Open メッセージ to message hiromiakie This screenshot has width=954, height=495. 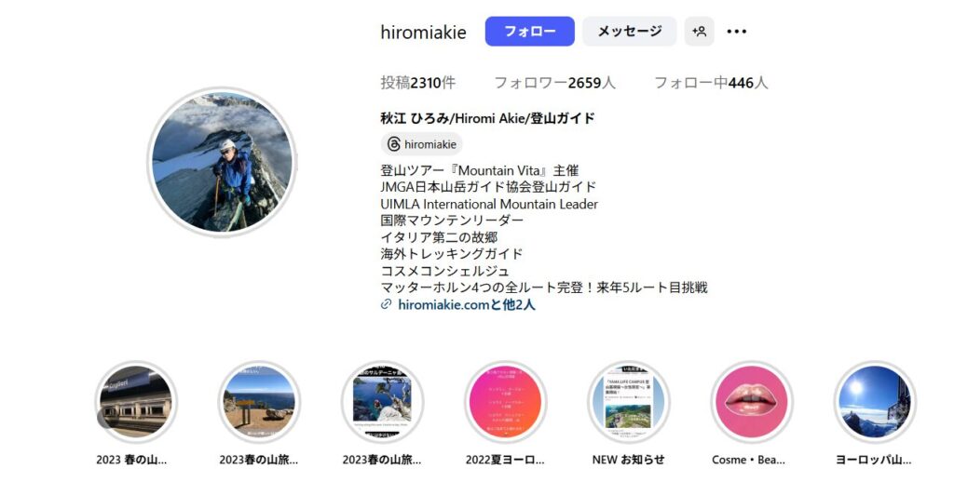click(629, 32)
